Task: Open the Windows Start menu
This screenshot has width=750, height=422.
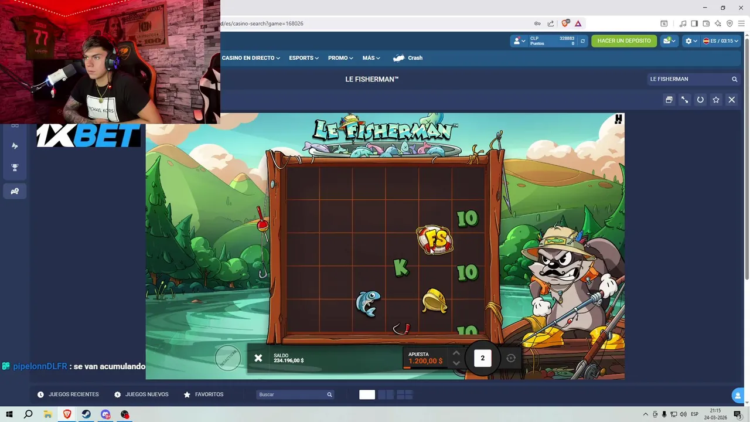Action: (9, 414)
